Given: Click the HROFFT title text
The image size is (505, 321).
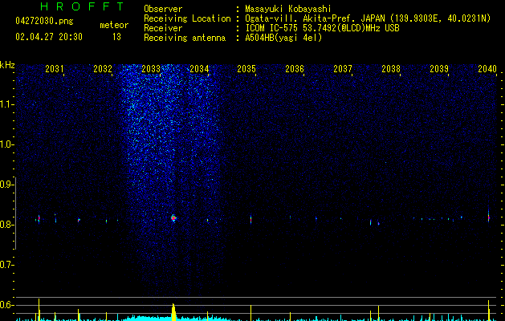Looking at the screenshot, I should point(83,6).
